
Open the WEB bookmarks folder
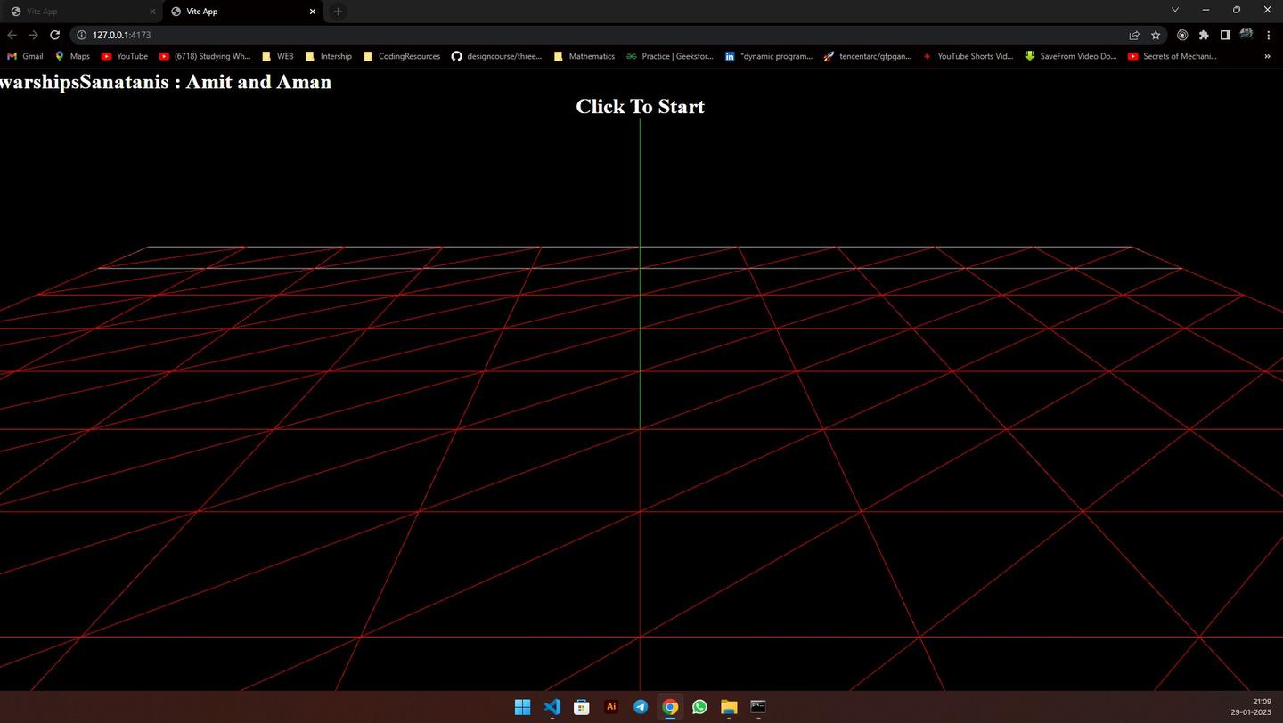click(277, 56)
